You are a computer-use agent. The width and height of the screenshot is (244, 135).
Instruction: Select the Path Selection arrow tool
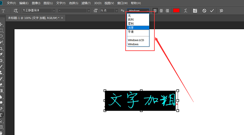click(1, 121)
